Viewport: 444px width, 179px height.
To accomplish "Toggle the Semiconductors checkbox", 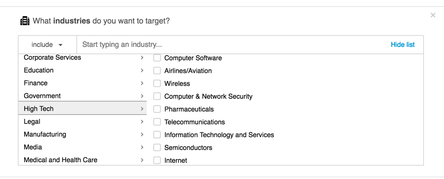I will [157, 147].
